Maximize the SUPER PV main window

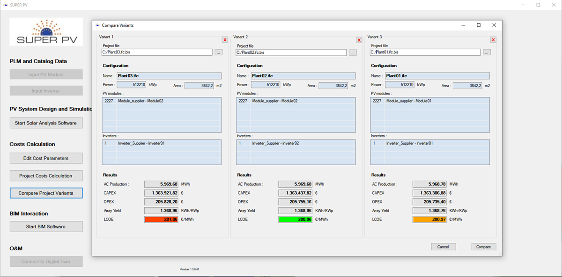[x=539, y=5]
